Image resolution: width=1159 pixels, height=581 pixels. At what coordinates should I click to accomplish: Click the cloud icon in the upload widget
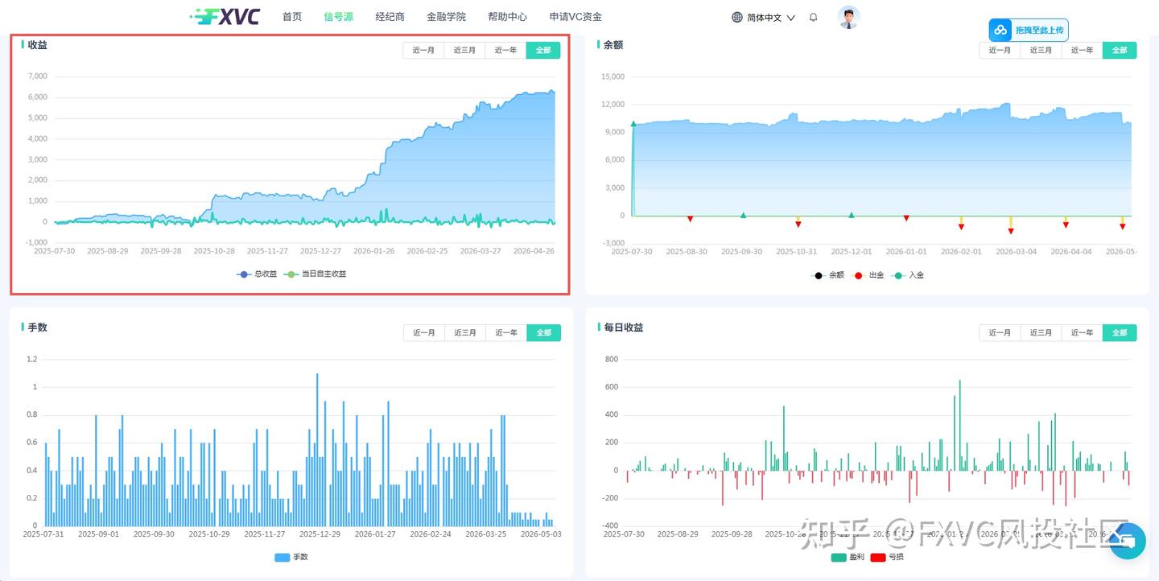tap(1000, 30)
